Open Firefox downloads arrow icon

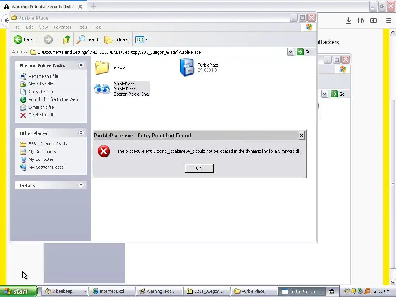click(x=349, y=21)
